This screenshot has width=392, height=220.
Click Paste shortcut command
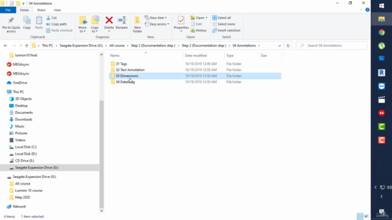[x=59, y=31]
